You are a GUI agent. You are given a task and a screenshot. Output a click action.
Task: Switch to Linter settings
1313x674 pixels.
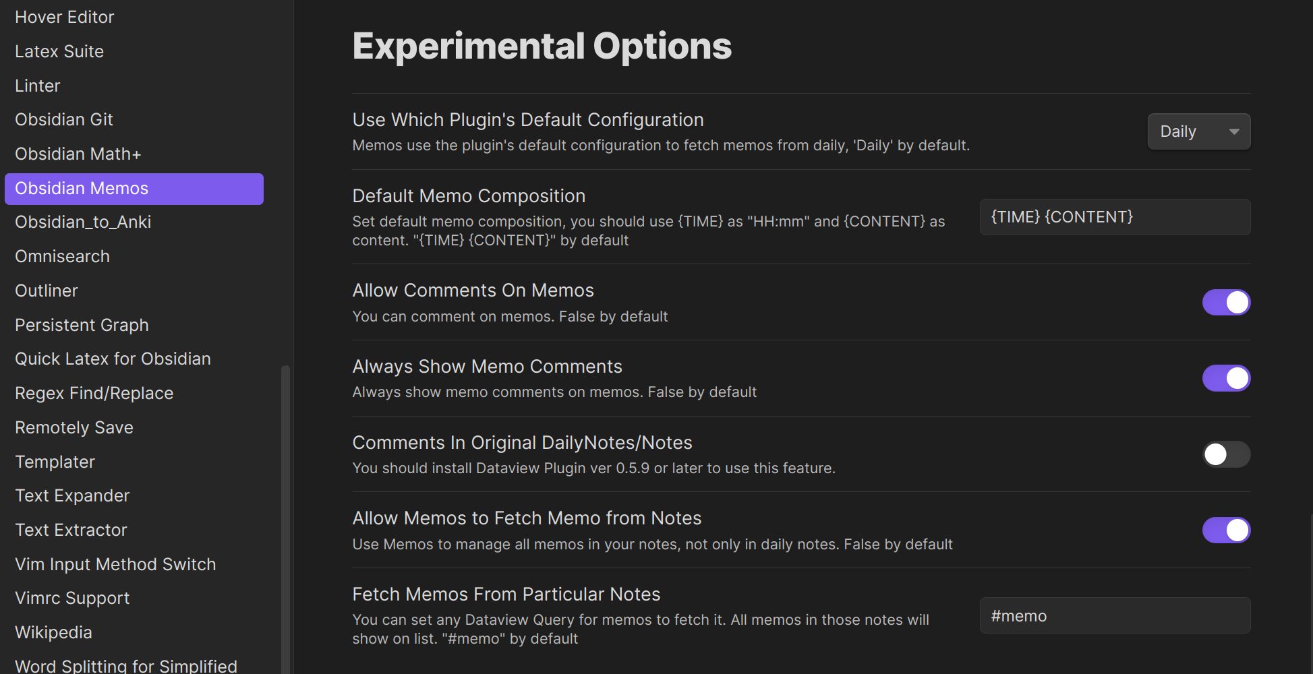[37, 86]
